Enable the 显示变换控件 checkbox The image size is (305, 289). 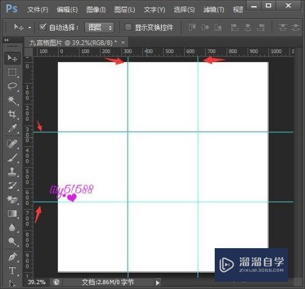point(128,27)
